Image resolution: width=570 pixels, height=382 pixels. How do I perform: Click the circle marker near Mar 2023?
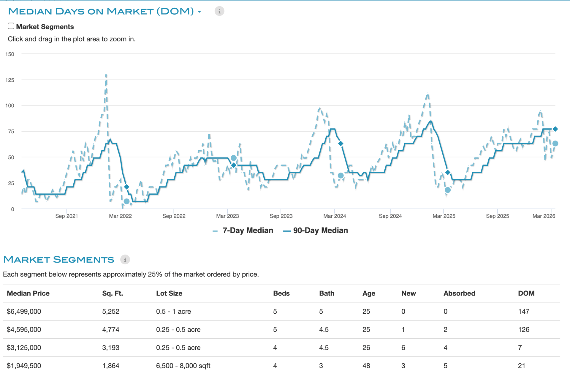pos(234,158)
